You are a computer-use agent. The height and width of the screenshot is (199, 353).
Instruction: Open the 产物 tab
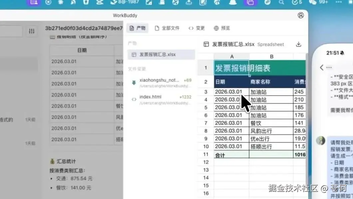[137, 28]
